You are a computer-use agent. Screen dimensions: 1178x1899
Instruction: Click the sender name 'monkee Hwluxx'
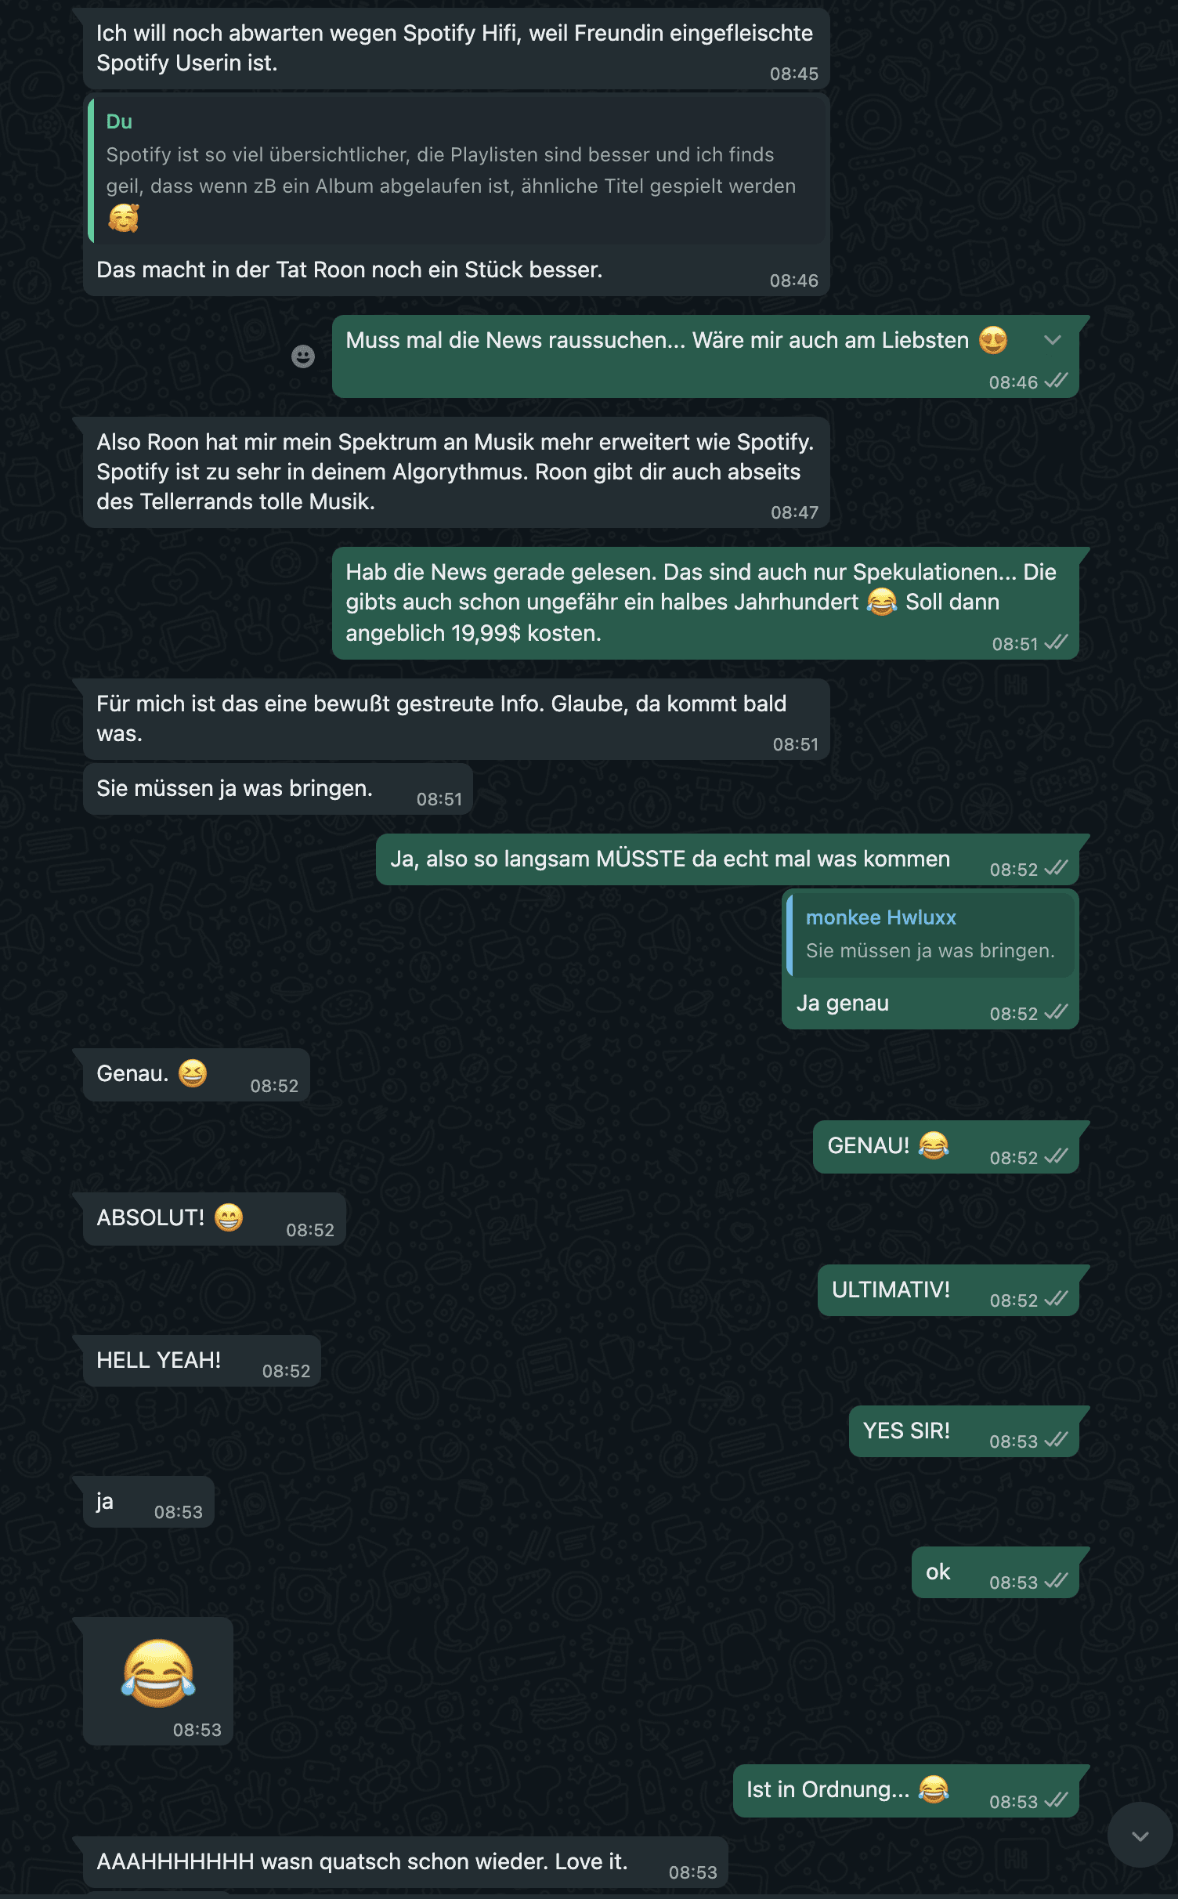click(x=881, y=917)
